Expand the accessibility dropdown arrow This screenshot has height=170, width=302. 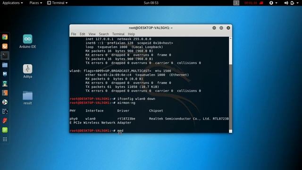pyautogui.click(x=277, y=3)
